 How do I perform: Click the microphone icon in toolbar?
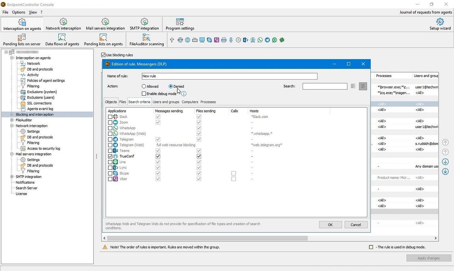[231, 40]
